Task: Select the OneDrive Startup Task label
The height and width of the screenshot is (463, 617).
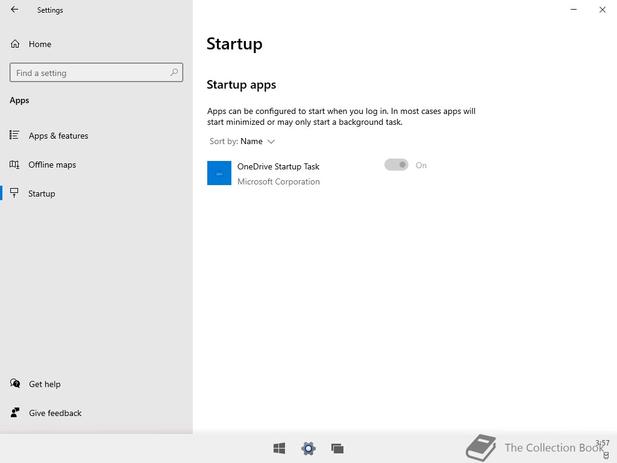Action: [x=278, y=166]
